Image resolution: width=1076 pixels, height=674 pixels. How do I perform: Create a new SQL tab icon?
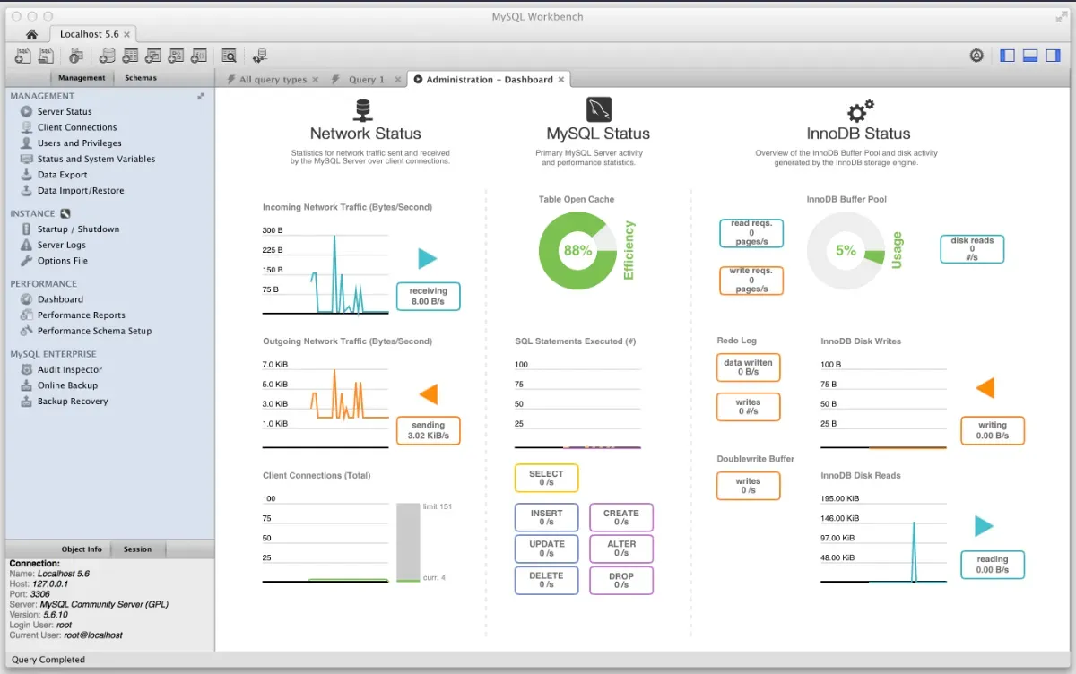(23, 56)
